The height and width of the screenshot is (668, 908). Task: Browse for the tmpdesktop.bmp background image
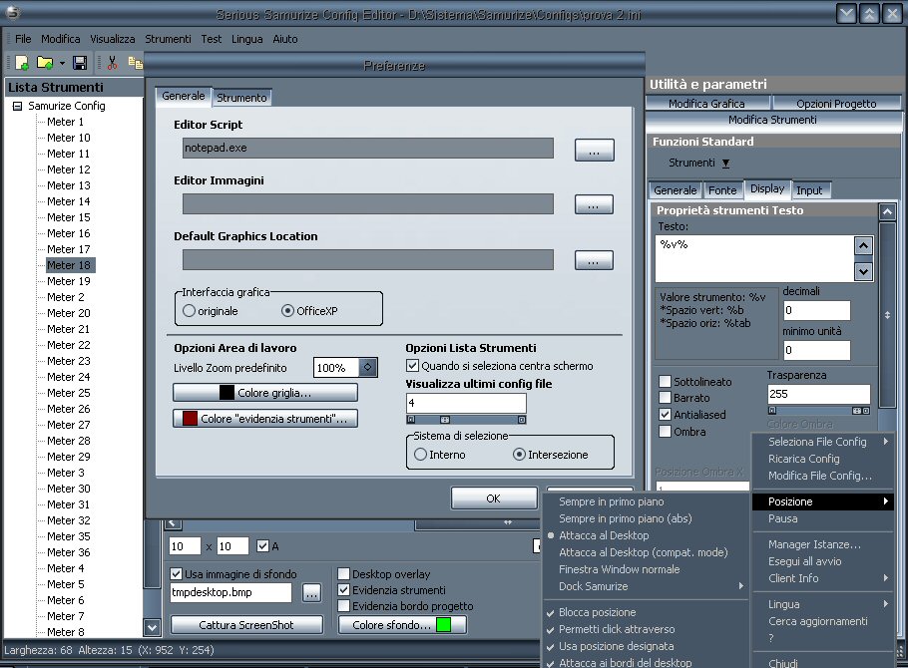[x=311, y=593]
